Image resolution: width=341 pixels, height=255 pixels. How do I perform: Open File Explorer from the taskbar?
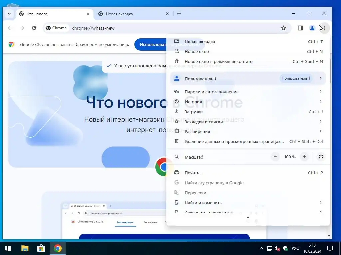coord(25,248)
